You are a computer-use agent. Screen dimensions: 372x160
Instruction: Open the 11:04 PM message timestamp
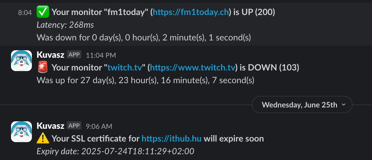coord(101,55)
